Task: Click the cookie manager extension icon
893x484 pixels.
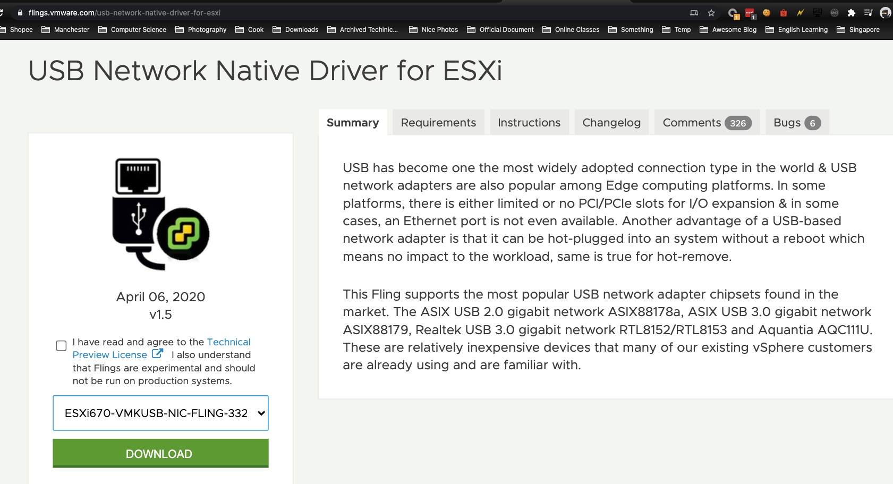Action: (766, 12)
